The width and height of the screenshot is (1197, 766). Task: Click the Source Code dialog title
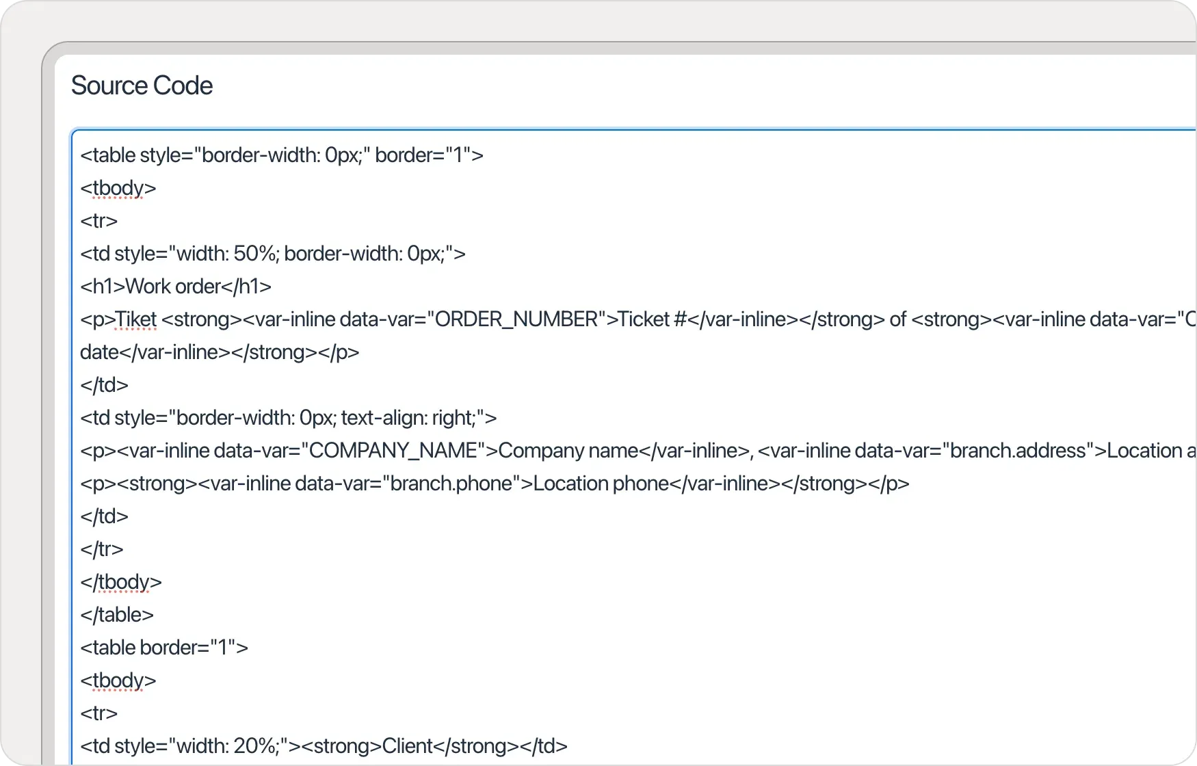142,85
